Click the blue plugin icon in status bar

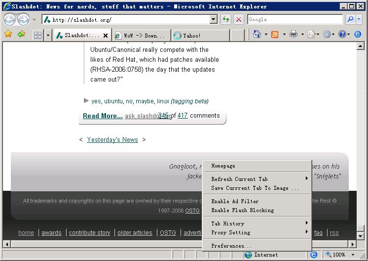coord(314,255)
